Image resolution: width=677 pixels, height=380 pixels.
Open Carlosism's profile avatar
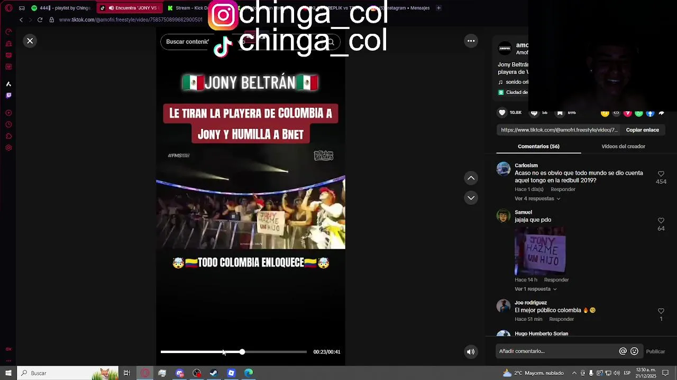click(504, 169)
